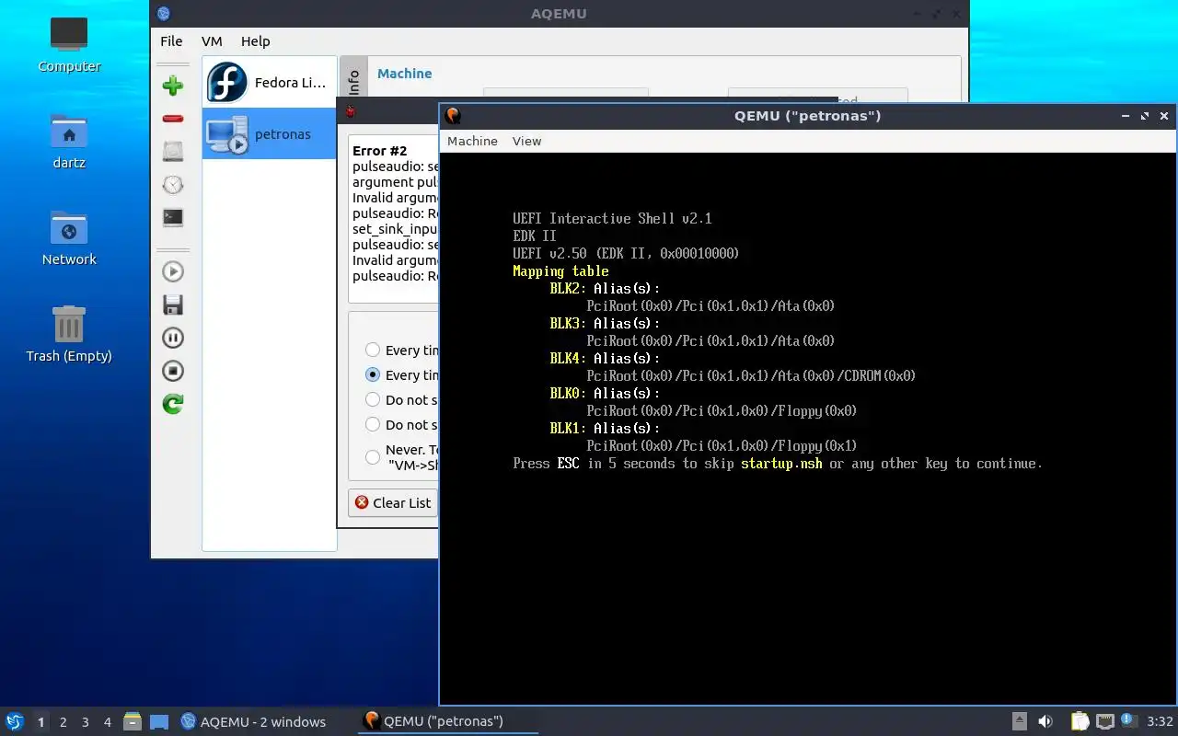Open the file manager launcher in taskbar
1178x736 pixels.
pyautogui.click(x=133, y=721)
